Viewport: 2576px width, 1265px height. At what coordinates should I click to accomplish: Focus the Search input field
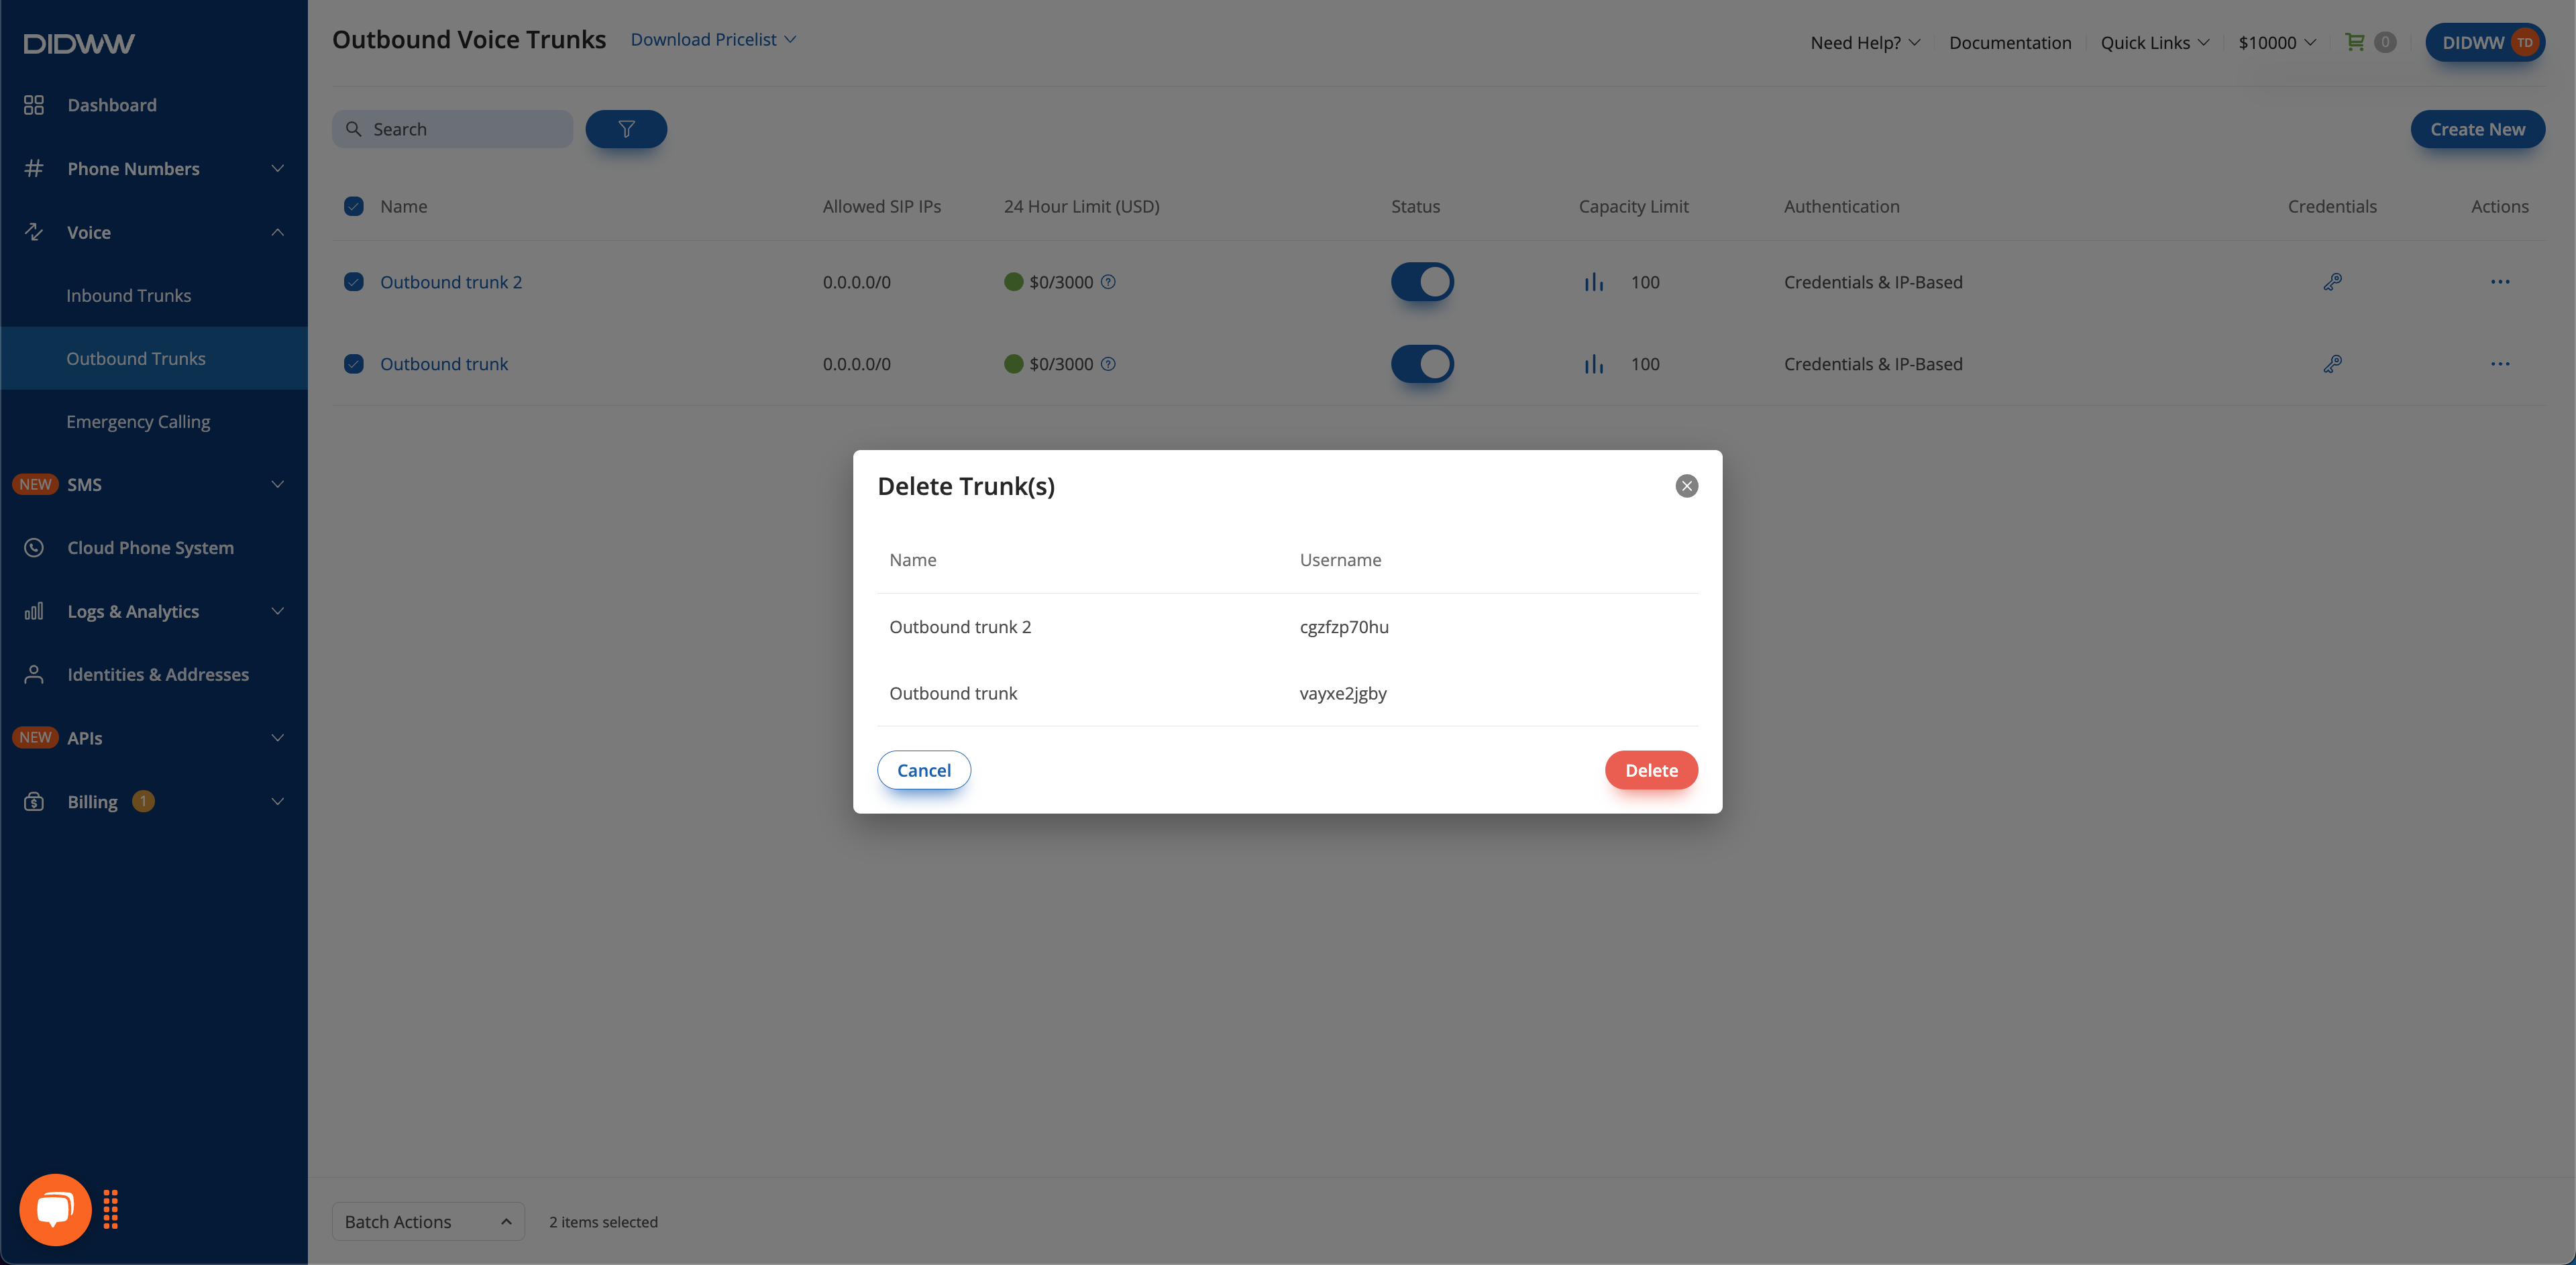coord(452,129)
